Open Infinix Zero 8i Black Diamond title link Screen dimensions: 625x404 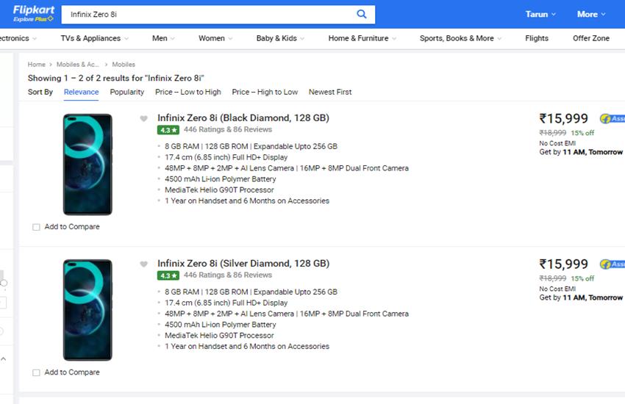[x=243, y=118]
